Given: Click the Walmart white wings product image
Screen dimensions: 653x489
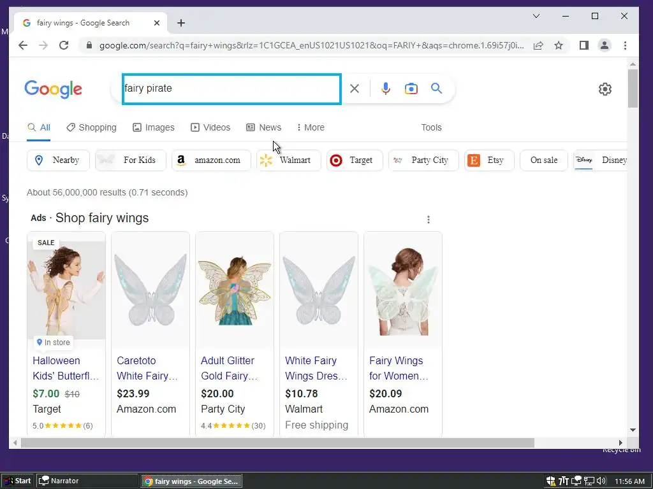Looking at the screenshot, I should tap(319, 290).
